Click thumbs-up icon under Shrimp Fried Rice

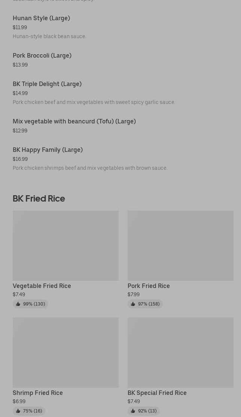(18, 411)
